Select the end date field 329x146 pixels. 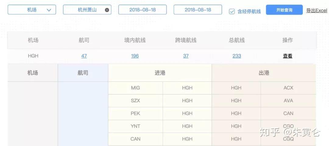[x=198, y=10]
